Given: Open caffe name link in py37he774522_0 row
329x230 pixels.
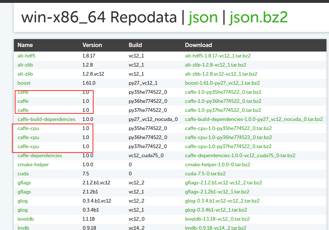Looking at the screenshot, I should pos(23,110).
